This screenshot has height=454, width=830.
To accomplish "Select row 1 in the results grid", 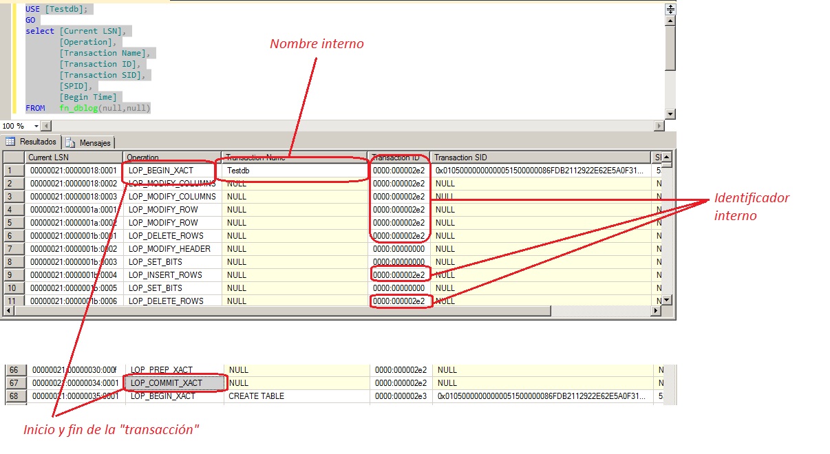I will pos(13,170).
